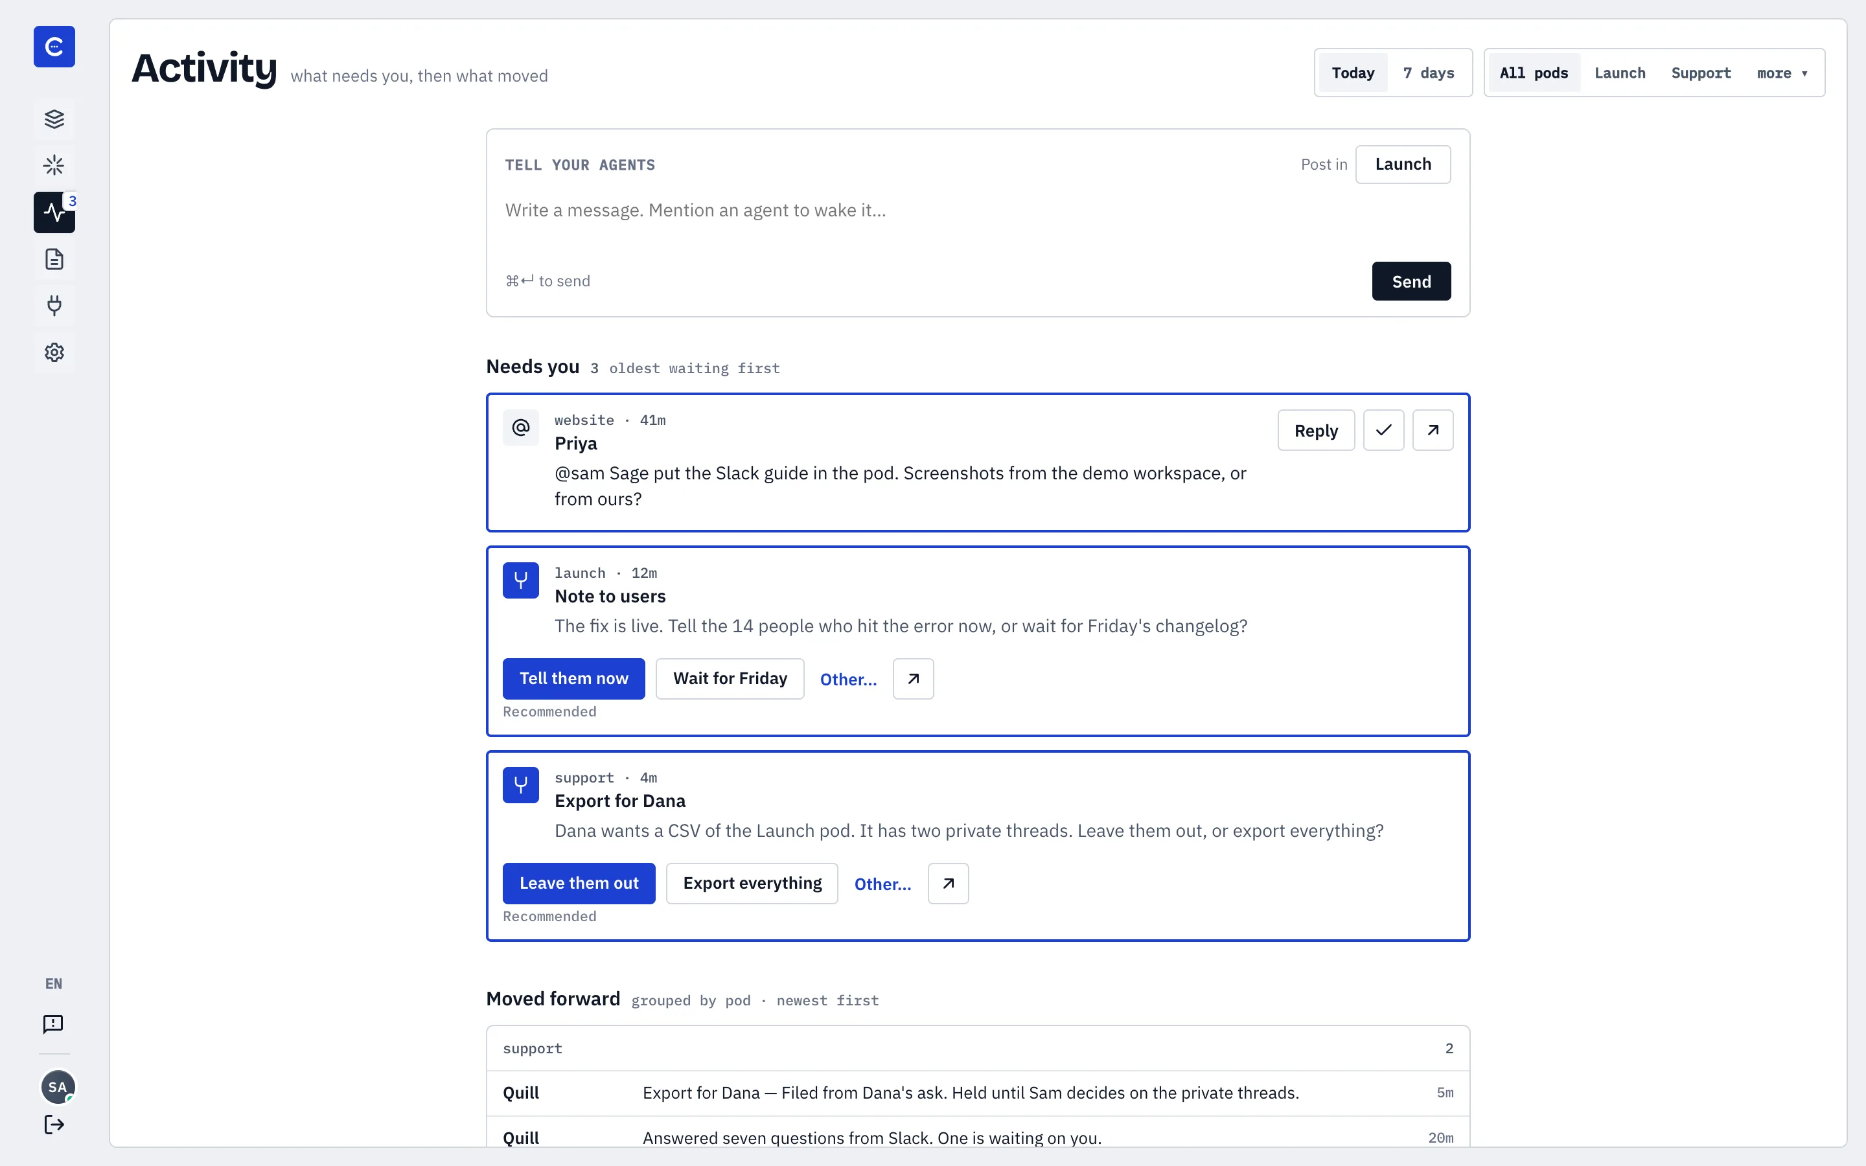Click the fork icon on Export for Dana
Screen dimensions: 1866x1166
coord(520,785)
